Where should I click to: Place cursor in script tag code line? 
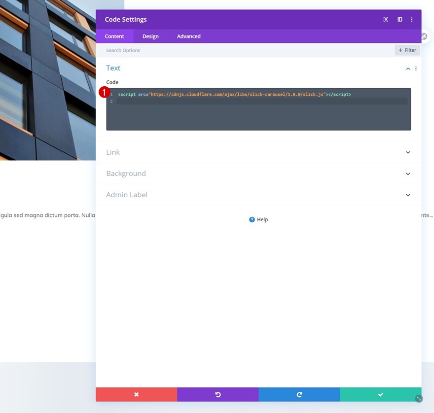pos(234,94)
